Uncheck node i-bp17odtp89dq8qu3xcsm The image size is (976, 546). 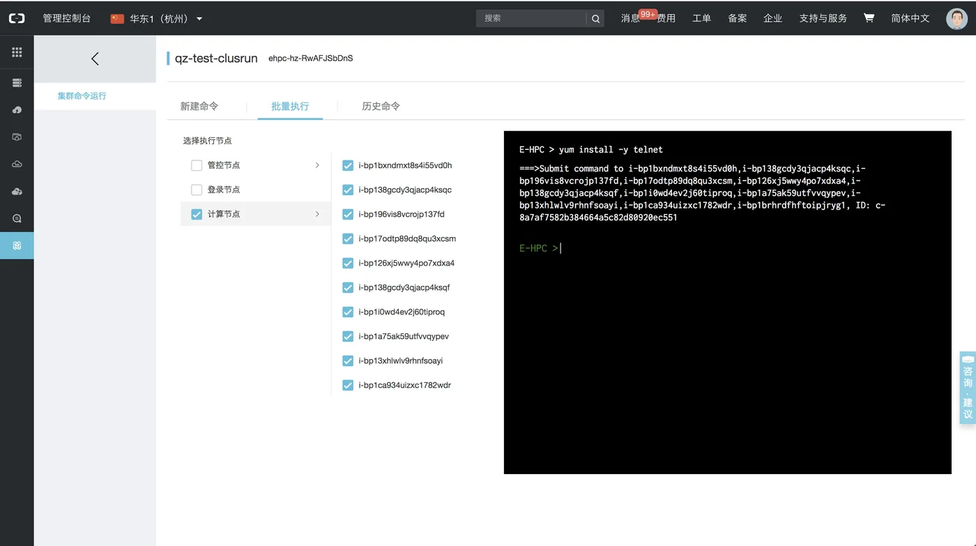[x=348, y=238]
